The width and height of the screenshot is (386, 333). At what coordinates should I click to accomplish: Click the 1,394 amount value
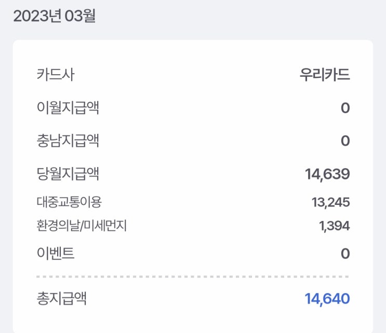tap(334, 226)
